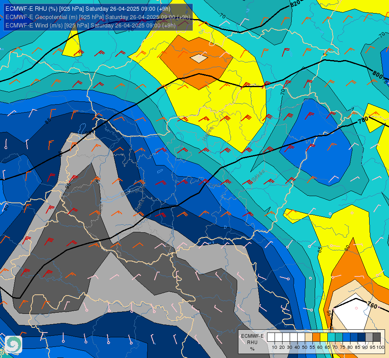Click the % unit label in legend

252,349
